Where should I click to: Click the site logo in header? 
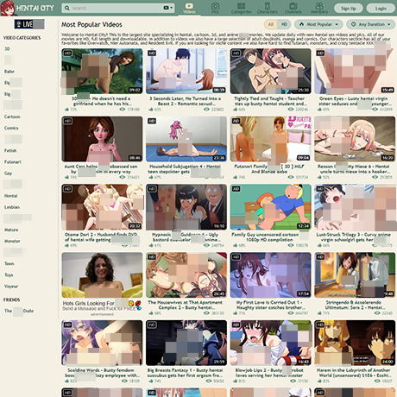click(x=28, y=8)
